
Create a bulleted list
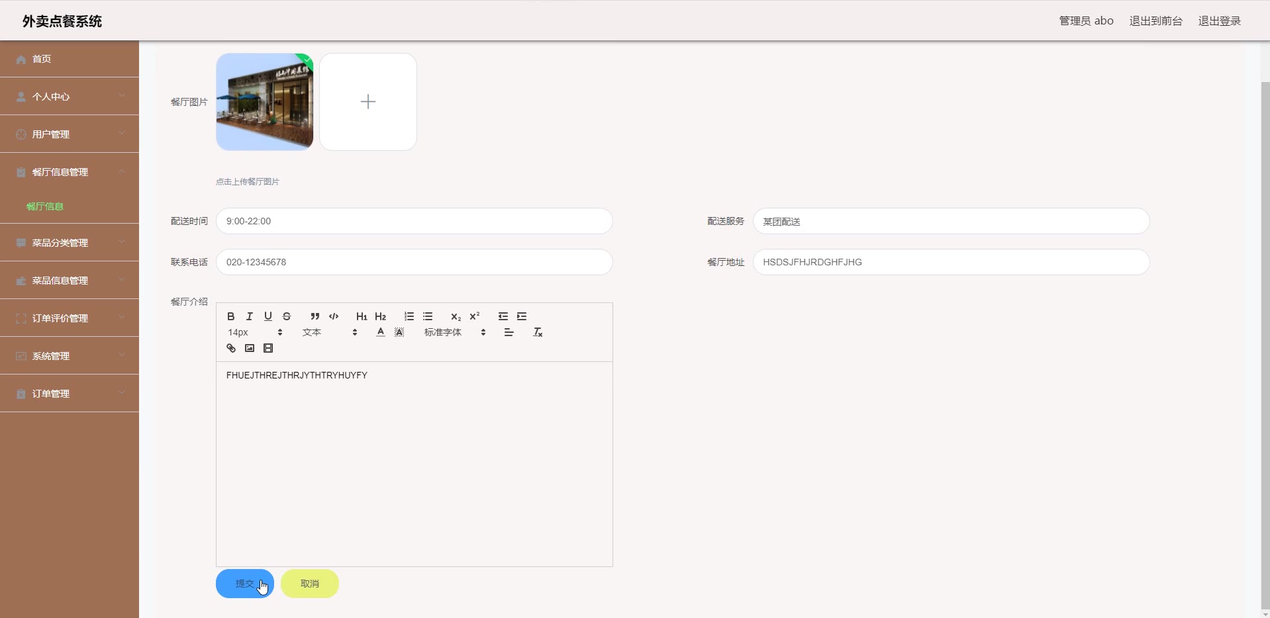427,316
